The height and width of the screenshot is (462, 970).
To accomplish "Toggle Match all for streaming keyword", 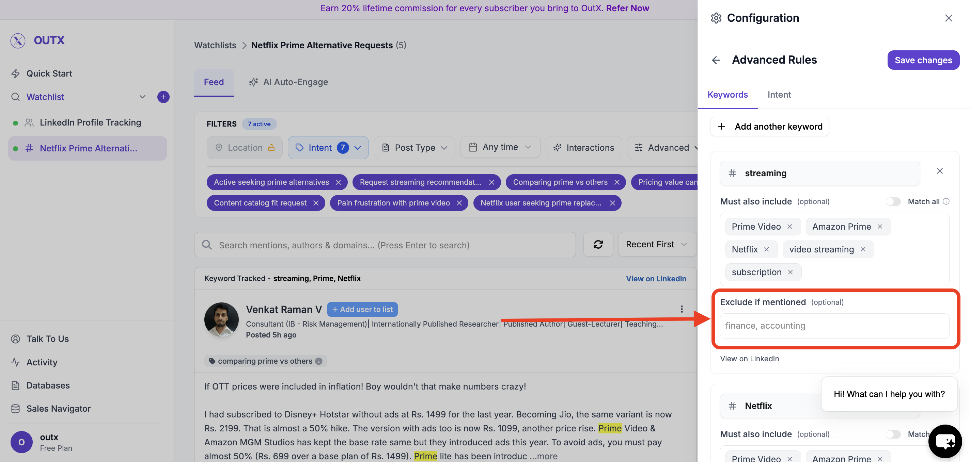I will [893, 202].
